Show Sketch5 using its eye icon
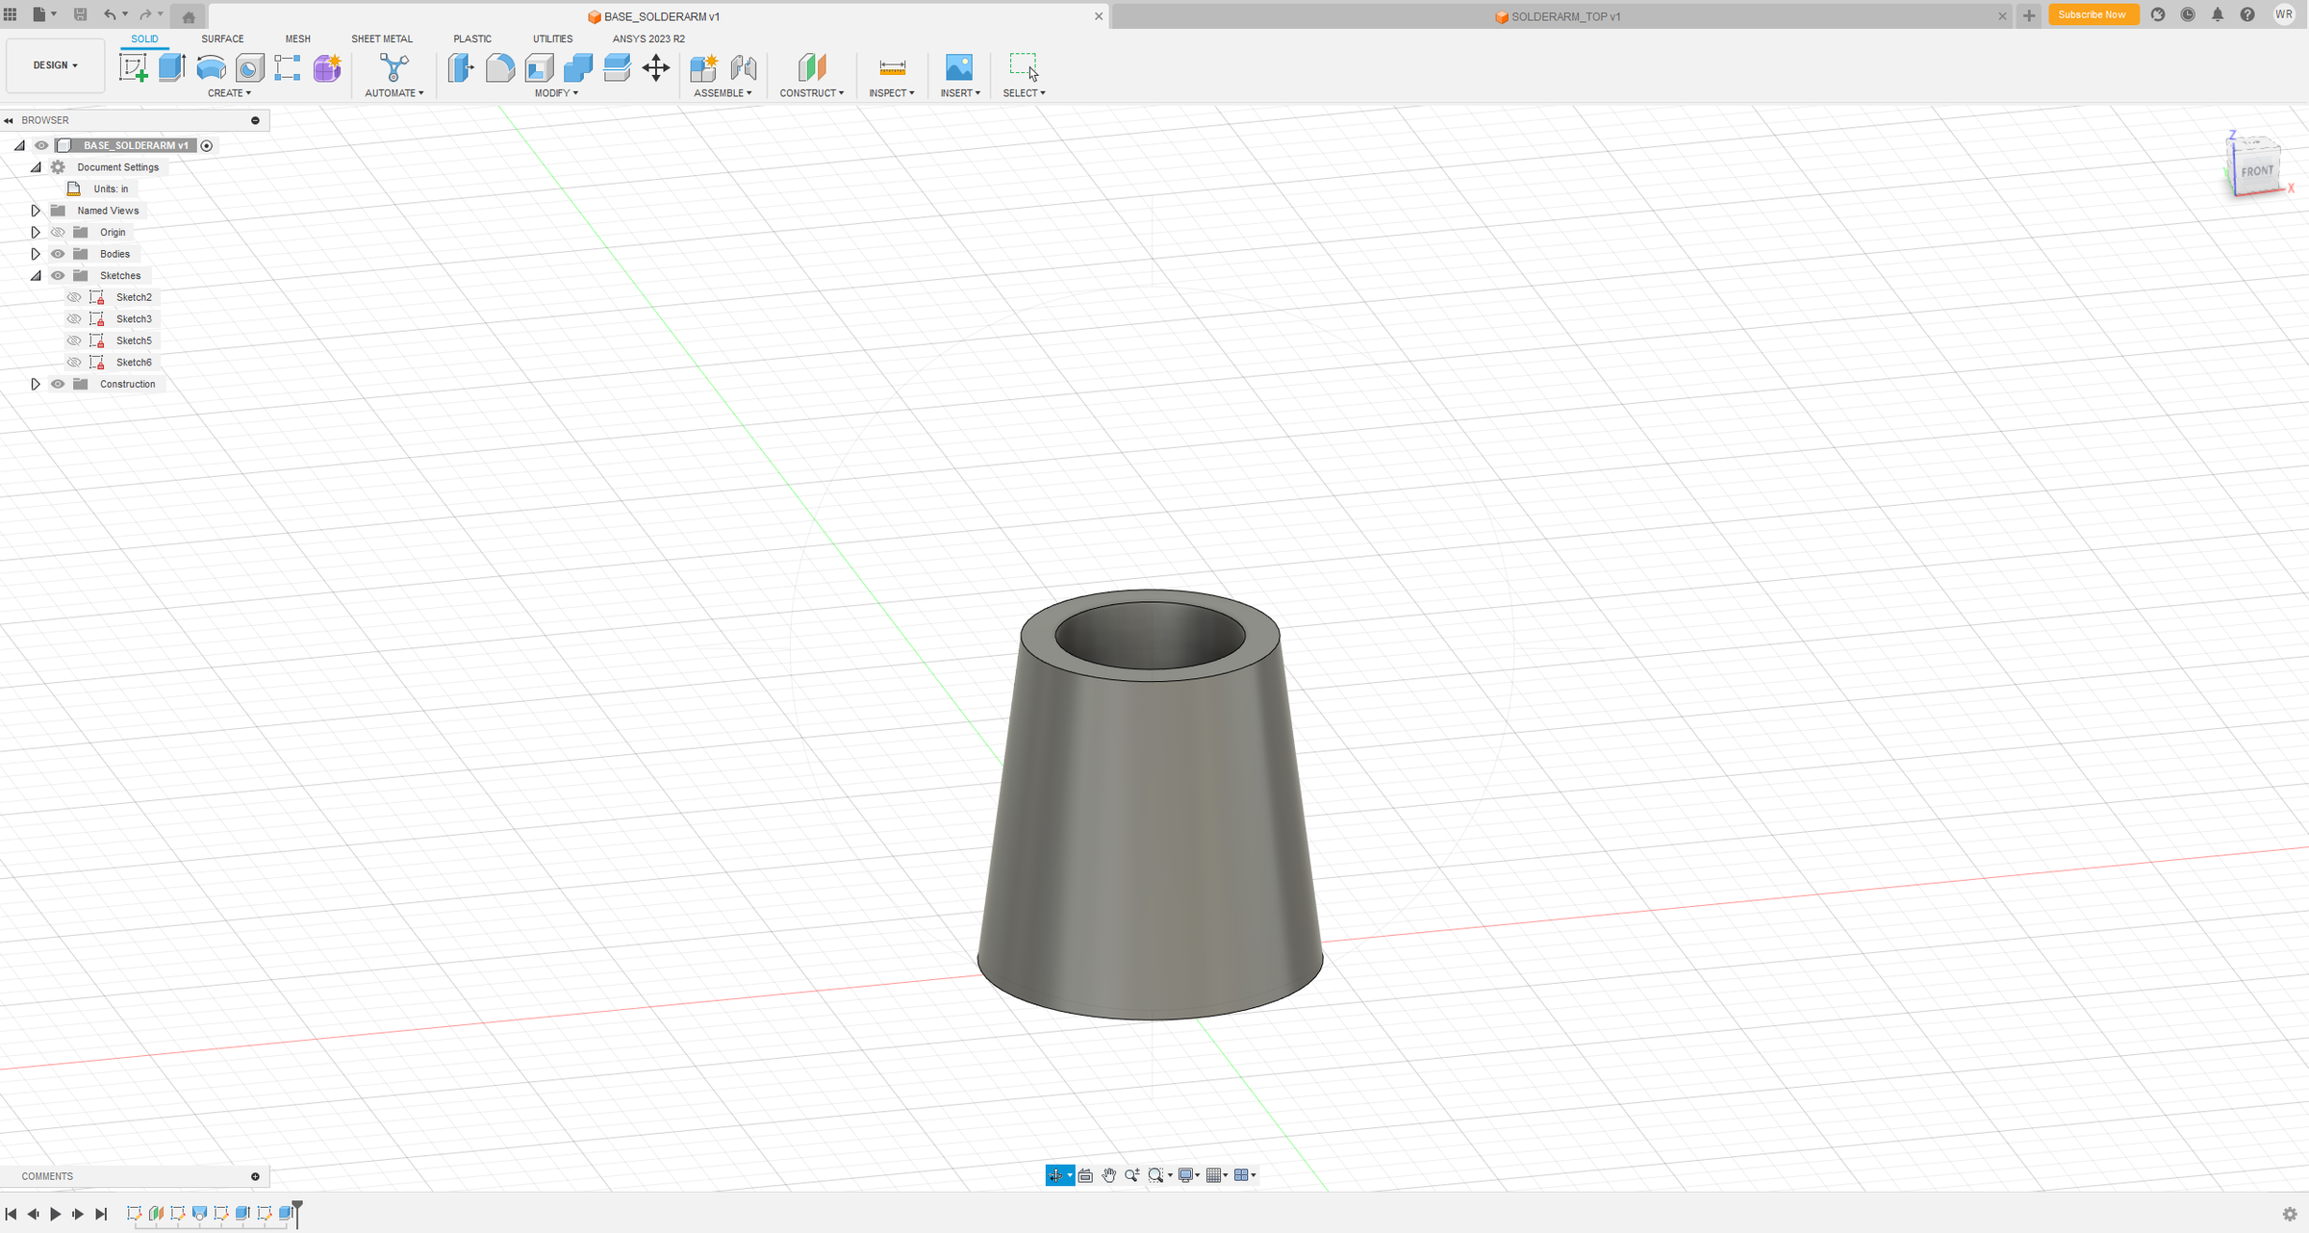The height and width of the screenshot is (1233, 2309). [74, 340]
